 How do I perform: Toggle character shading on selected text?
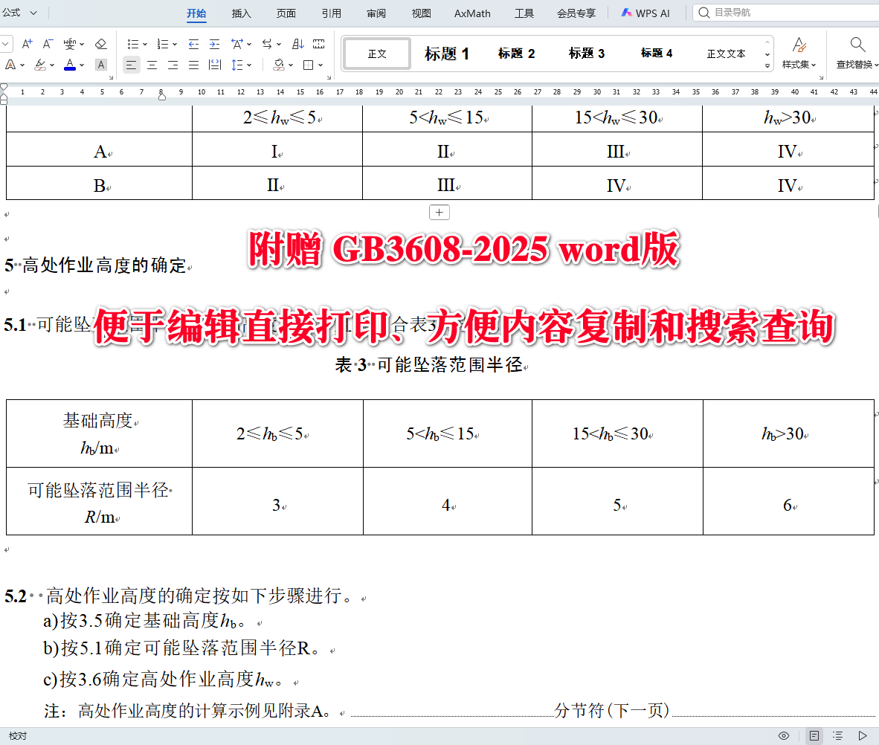pyautogui.click(x=100, y=65)
